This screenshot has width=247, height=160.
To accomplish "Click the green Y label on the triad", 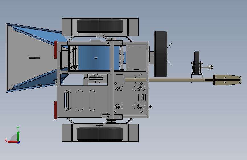I will coord(18,128).
